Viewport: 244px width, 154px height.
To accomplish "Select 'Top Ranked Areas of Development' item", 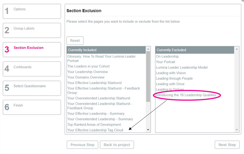I will (x=94, y=125).
